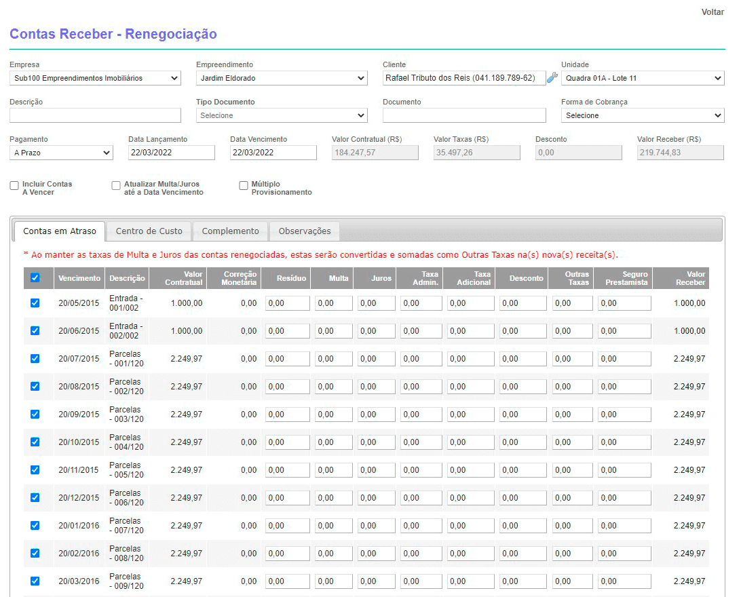Deselect the Parcelas - 005/120 row checkbox

tap(35, 469)
